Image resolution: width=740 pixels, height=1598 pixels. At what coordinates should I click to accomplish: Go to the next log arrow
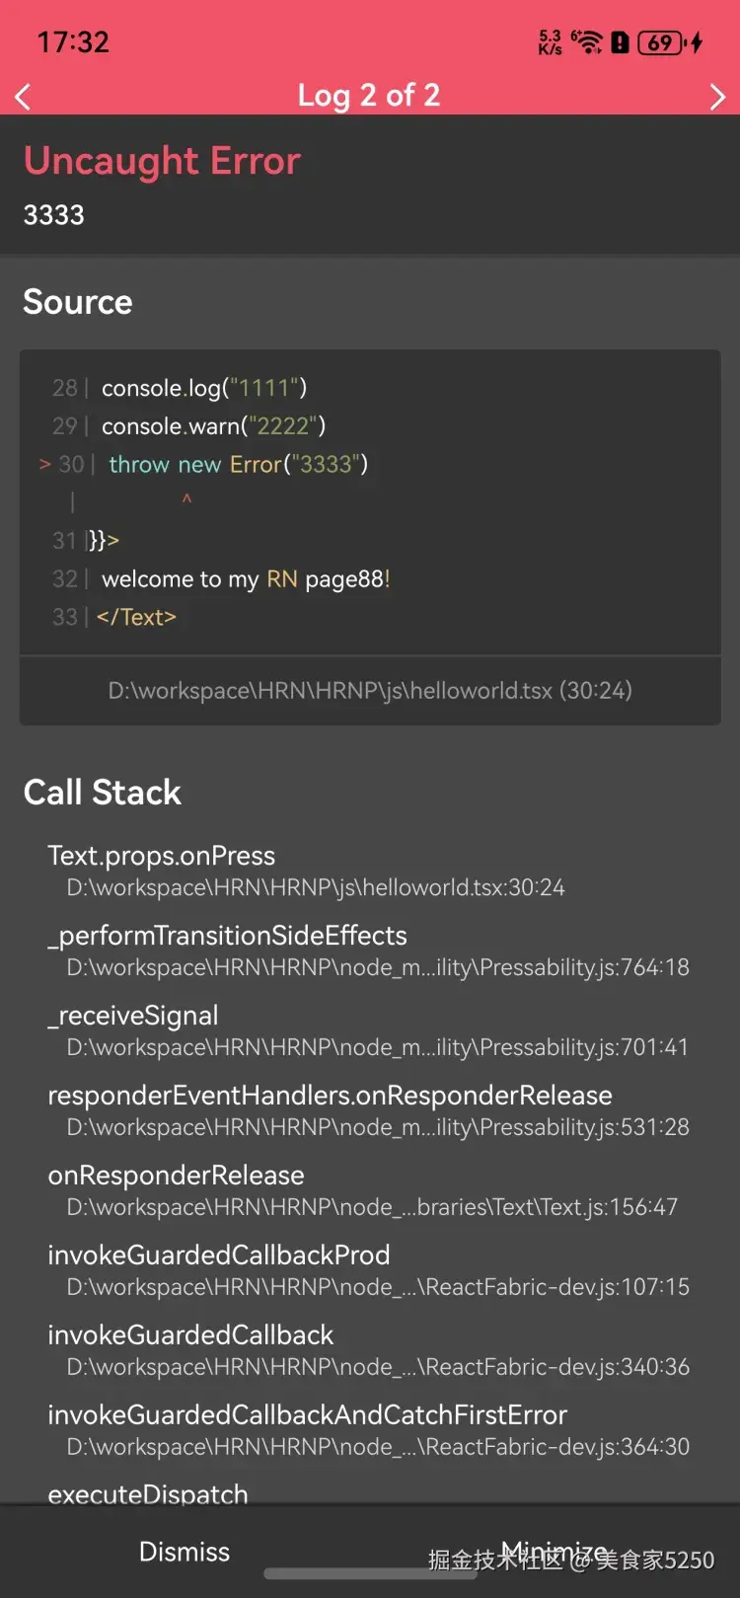point(717,97)
